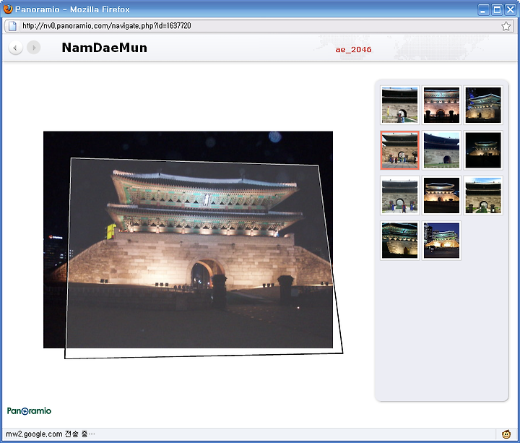Select second-row dark distant gate thumbnail
Screen dimensions: 520x443
(x=483, y=150)
